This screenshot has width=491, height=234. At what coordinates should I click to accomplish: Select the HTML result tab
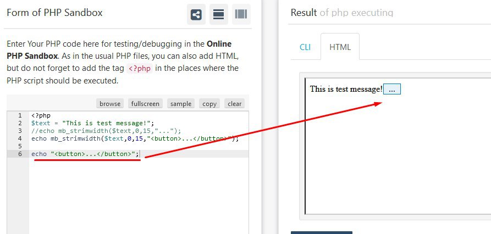tap(340, 47)
